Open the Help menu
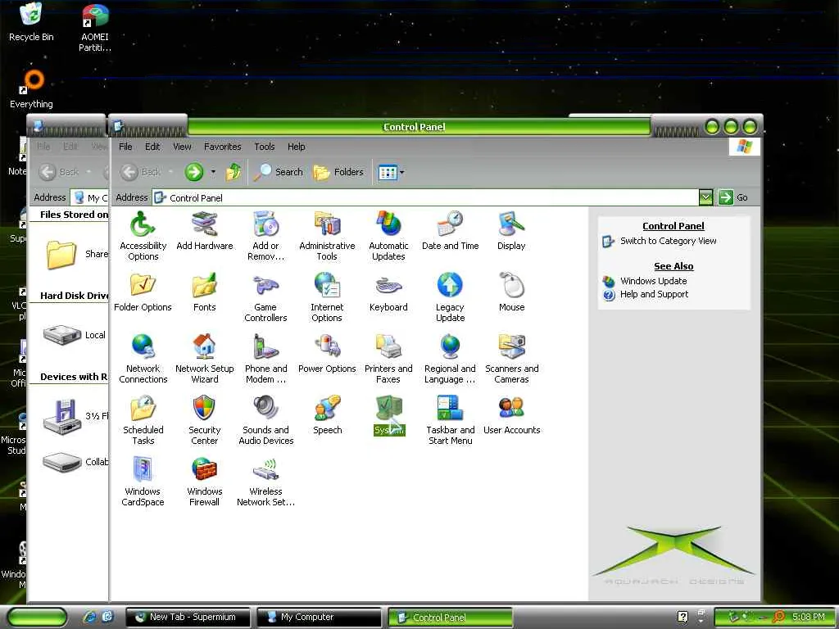Viewport: 839px width, 629px height. click(x=296, y=147)
